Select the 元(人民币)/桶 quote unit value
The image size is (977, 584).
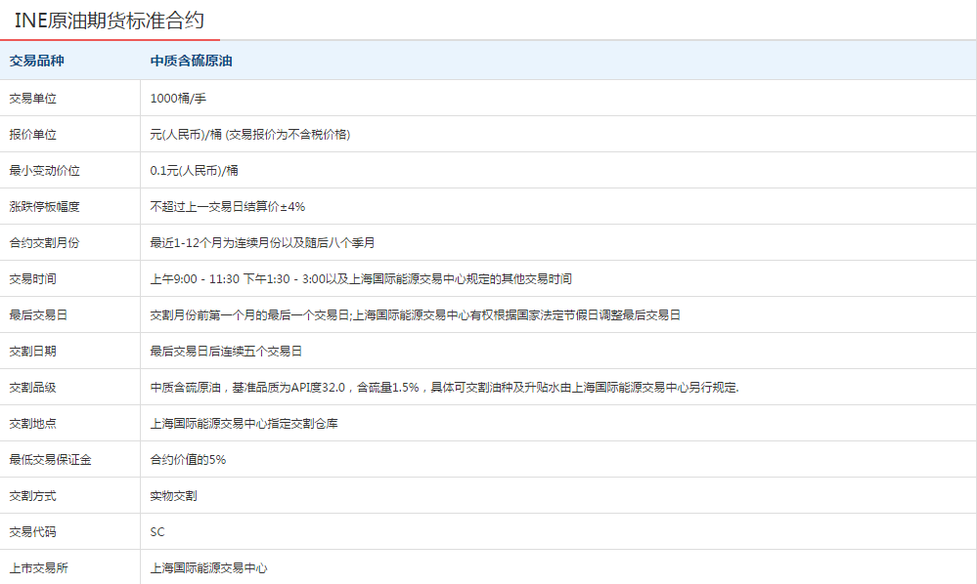coord(249,135)
